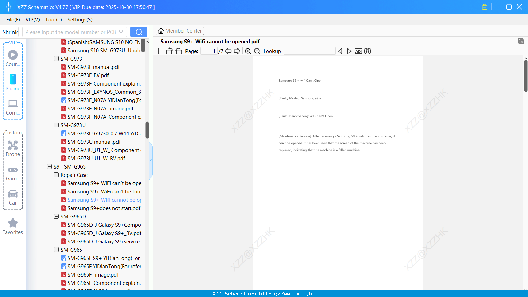Toggle Abi whole-word match option
Image resolution: width=528 pixels, height=297 pixels.
coord(358,51)
